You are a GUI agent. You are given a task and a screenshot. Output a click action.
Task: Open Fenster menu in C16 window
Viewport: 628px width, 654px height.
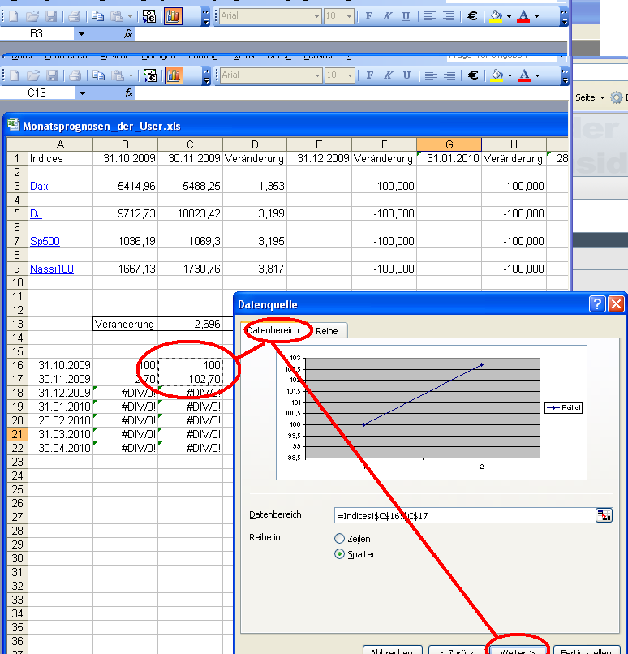[x=318, y=57]
